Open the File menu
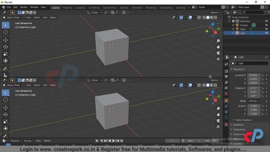This screenshot has height=152, width=270. point(8,7)
